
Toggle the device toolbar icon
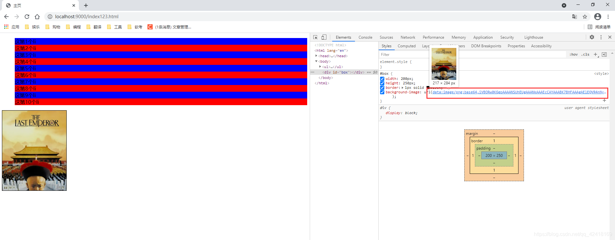pos(324,37)
